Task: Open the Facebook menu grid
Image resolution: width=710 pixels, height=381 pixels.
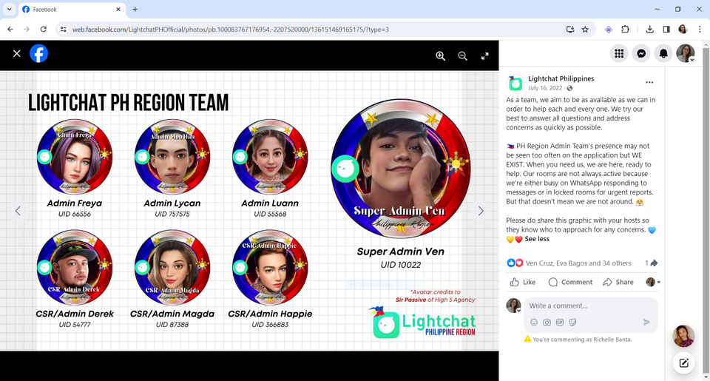Action: (619, 53)
